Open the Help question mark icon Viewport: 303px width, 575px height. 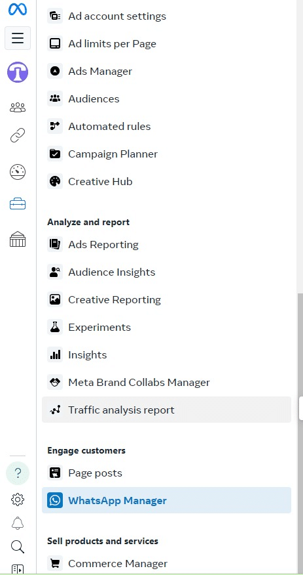pyautogui.click(x=18, y=473)
